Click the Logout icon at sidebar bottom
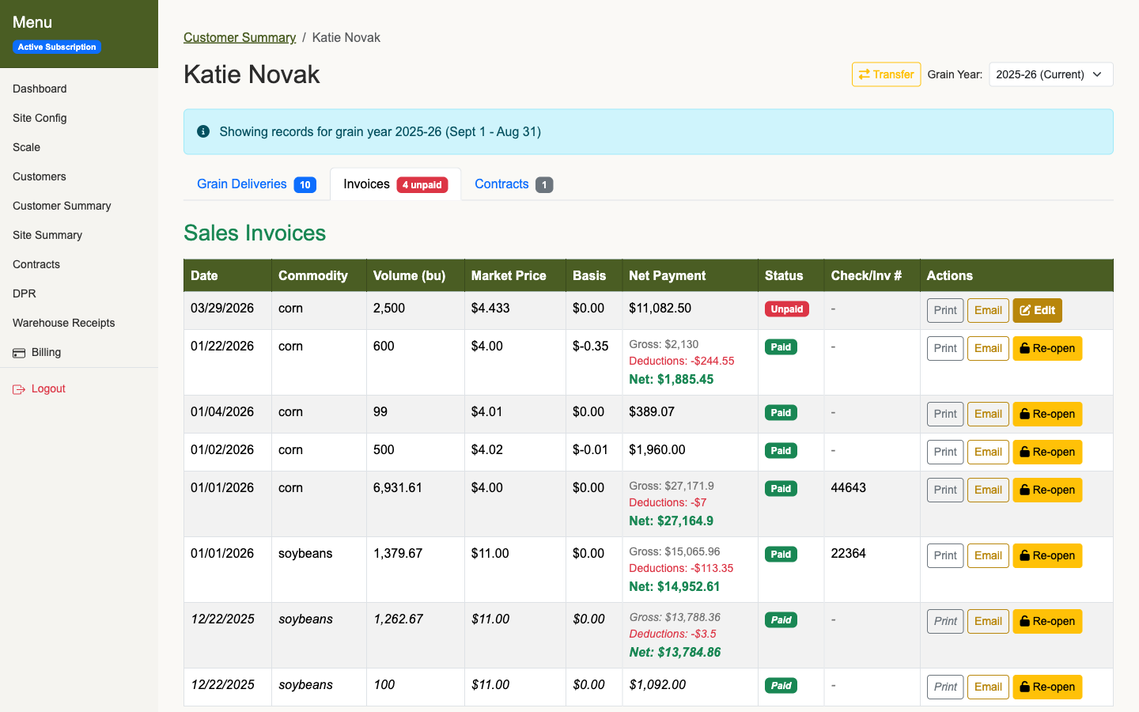Screen dimensions: 1139x712 pyautogui.click(x=20, y=388)
